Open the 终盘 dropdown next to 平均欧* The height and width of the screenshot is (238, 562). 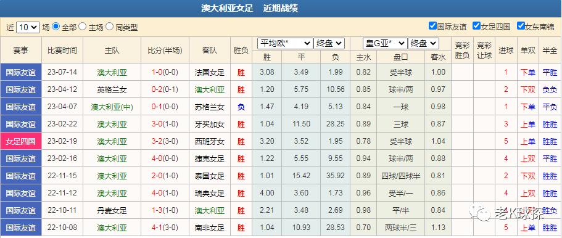point(329,44)
